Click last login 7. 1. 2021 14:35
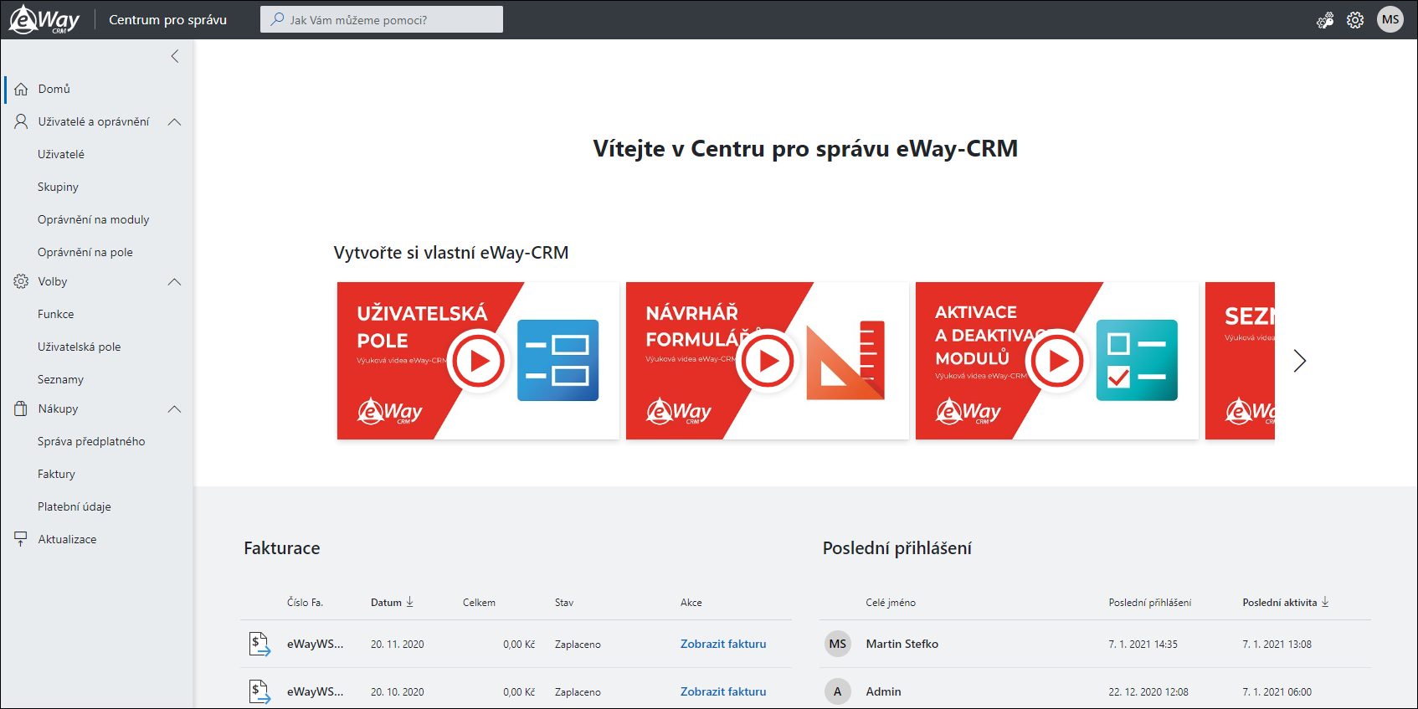 [x=1143, y=645]
